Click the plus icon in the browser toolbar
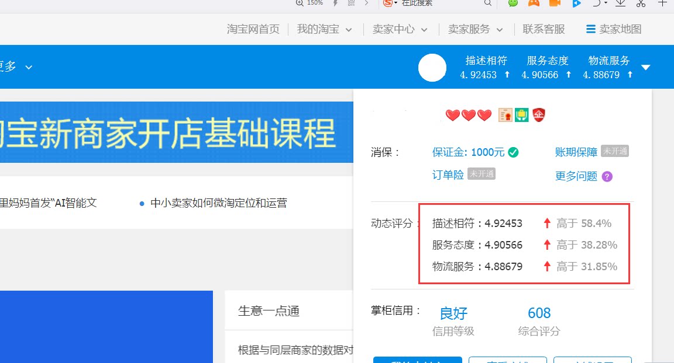This screenshot has height=363, width=674. [662, 3]
